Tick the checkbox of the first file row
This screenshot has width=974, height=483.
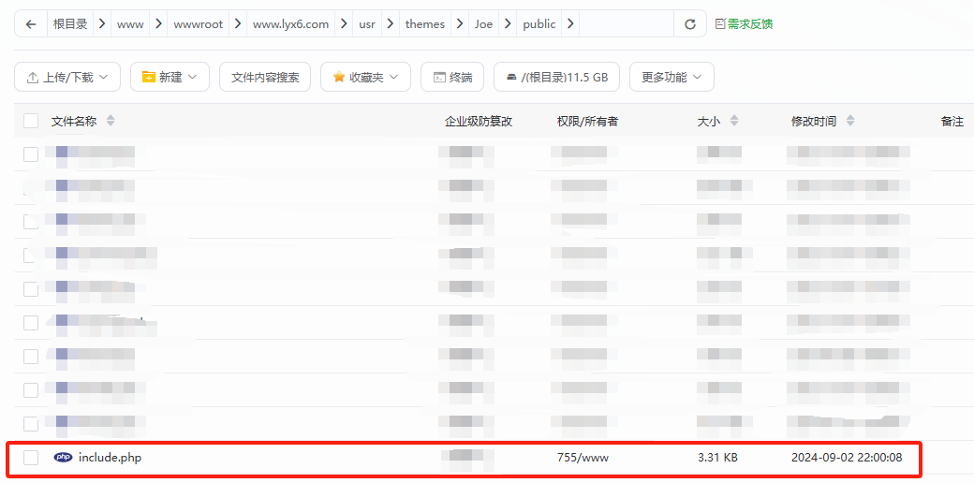pos(31,154)
